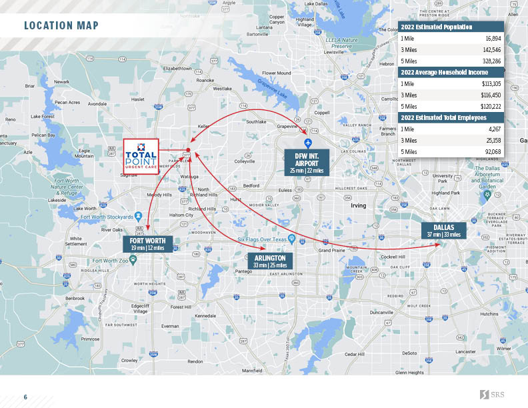
Task: Click the 2022 Average Household Income header
Action: coord(451,73)
